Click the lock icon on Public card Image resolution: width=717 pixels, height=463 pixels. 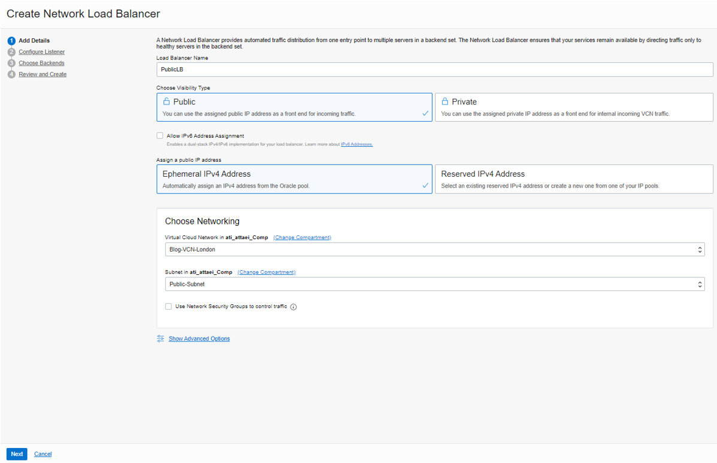[x=167, y=102]
